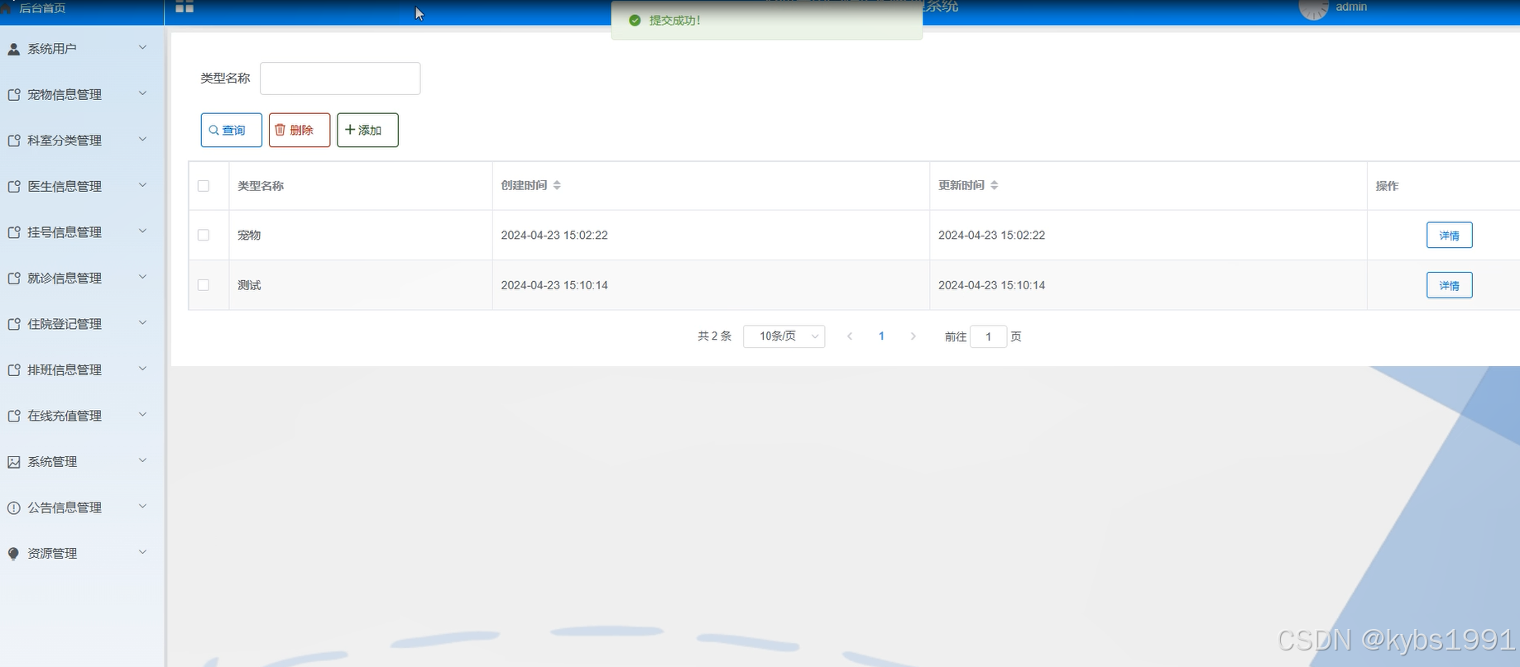Go to previous page arrow

pos(850,336)
